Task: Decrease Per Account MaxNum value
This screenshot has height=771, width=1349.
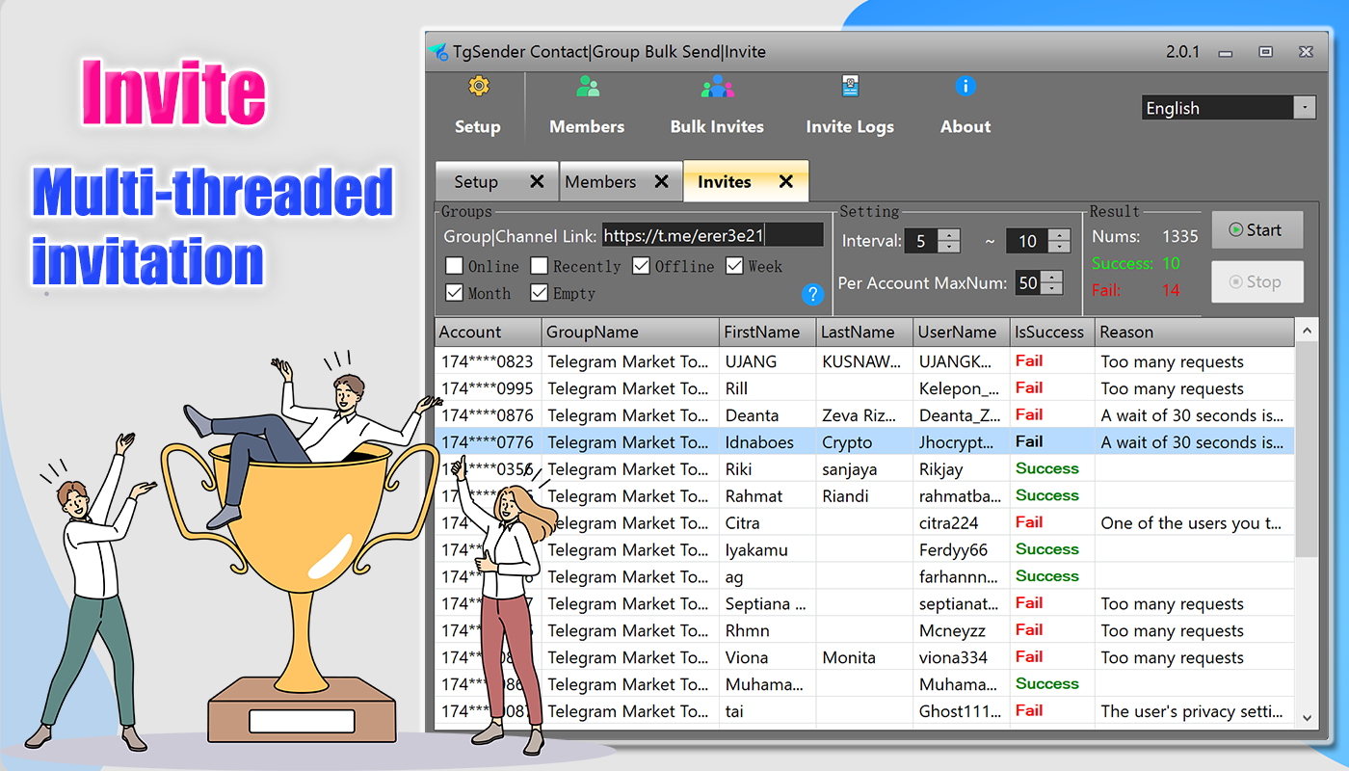Action: point(1052,288)
